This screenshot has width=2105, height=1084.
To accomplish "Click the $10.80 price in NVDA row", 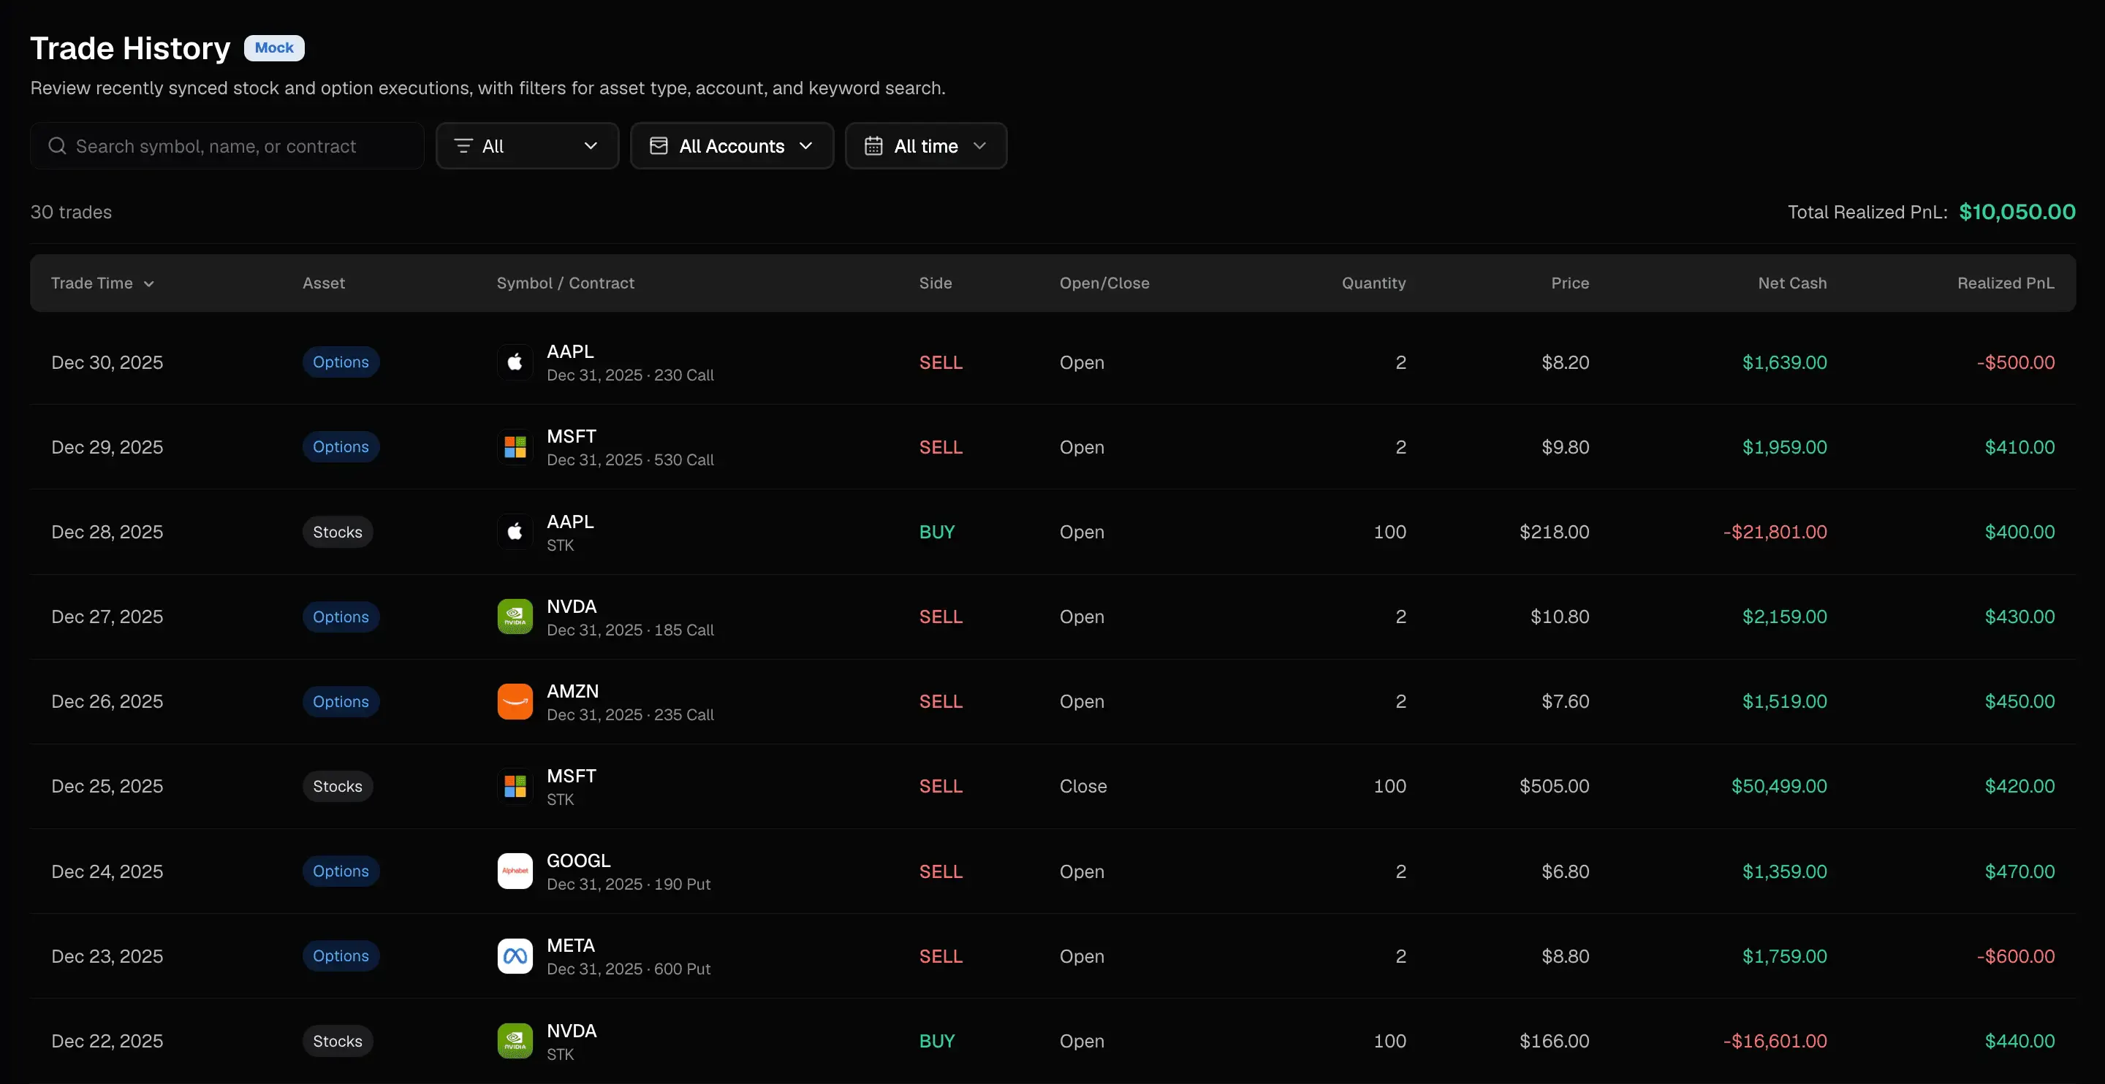I will [x=1559, y=617].
